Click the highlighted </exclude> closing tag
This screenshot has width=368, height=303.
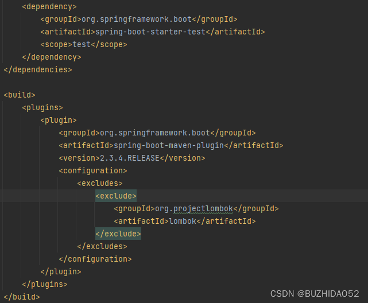coord(118,234)
